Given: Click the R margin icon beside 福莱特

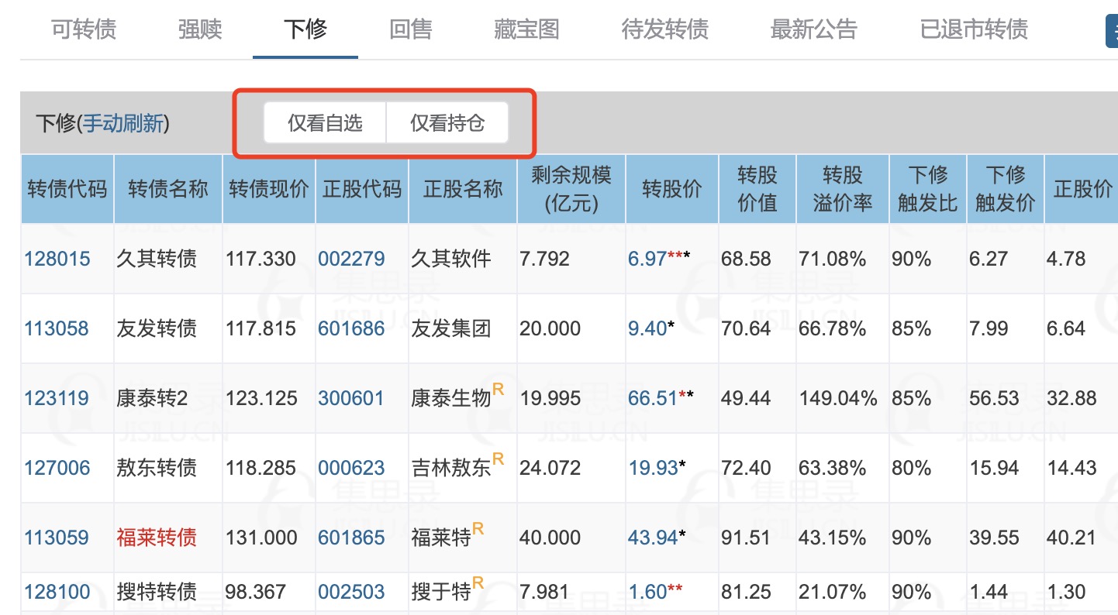Looking at the screenshot, I should pyautogui.click(x=478, y=528).
